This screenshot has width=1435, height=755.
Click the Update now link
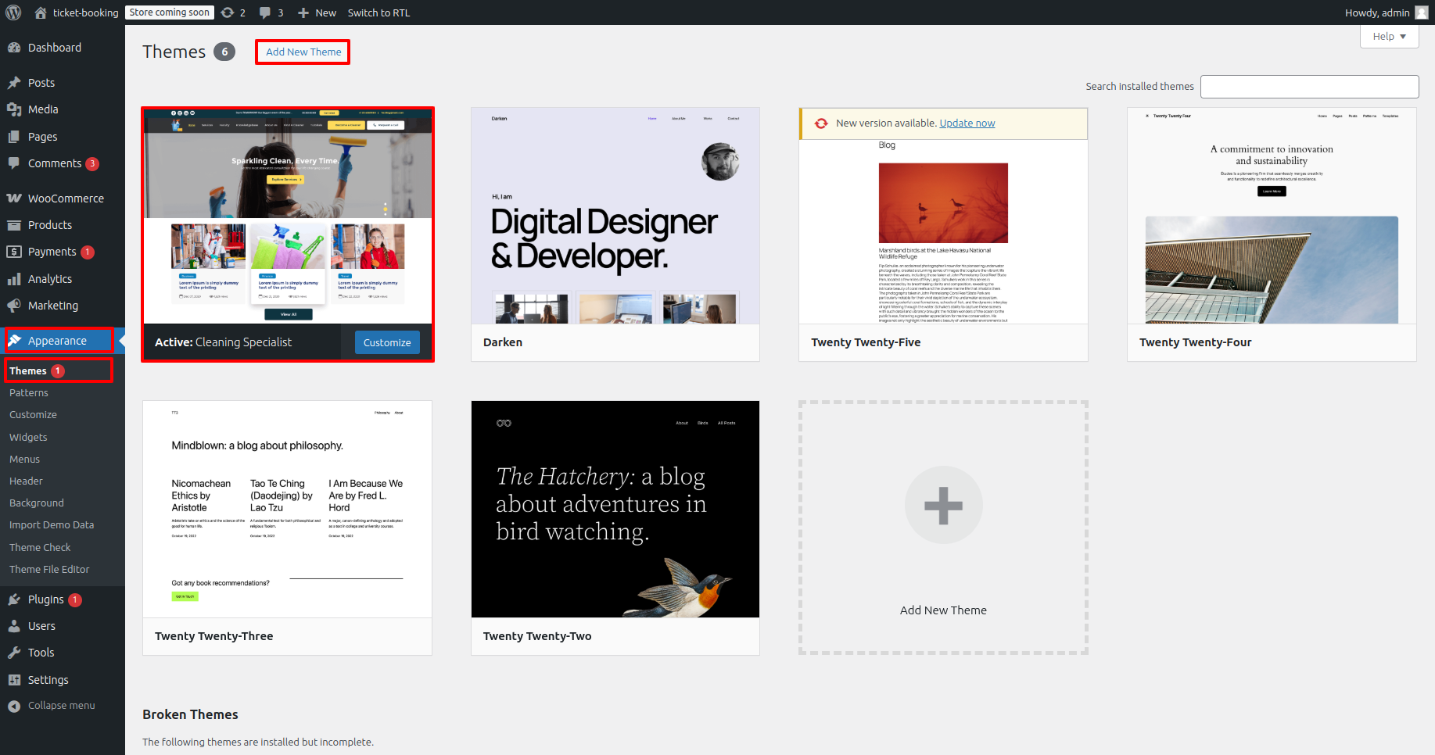coord(967,123)
